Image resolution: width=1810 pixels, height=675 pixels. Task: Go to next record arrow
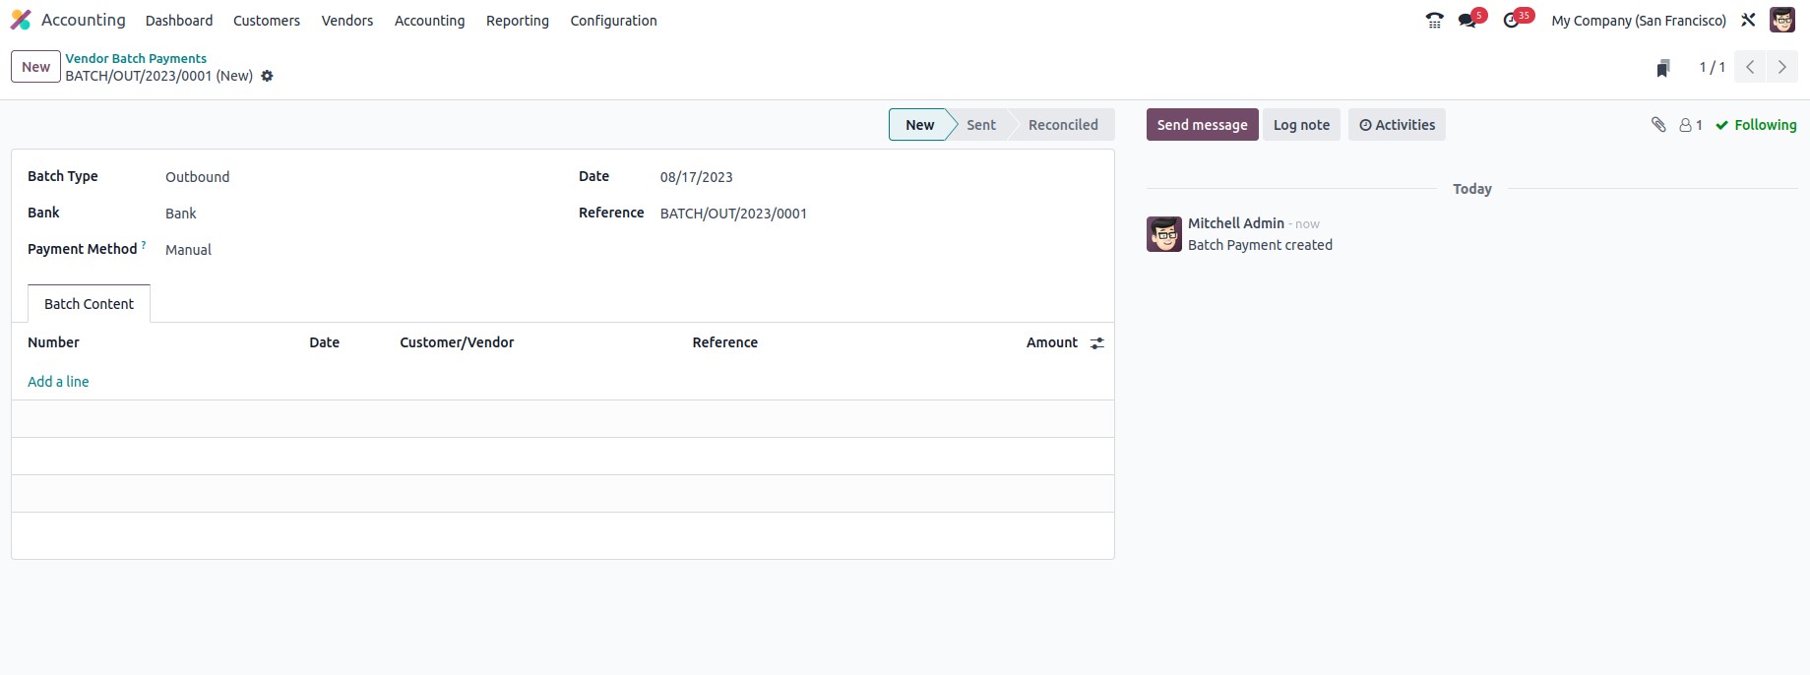point(1781,67)
